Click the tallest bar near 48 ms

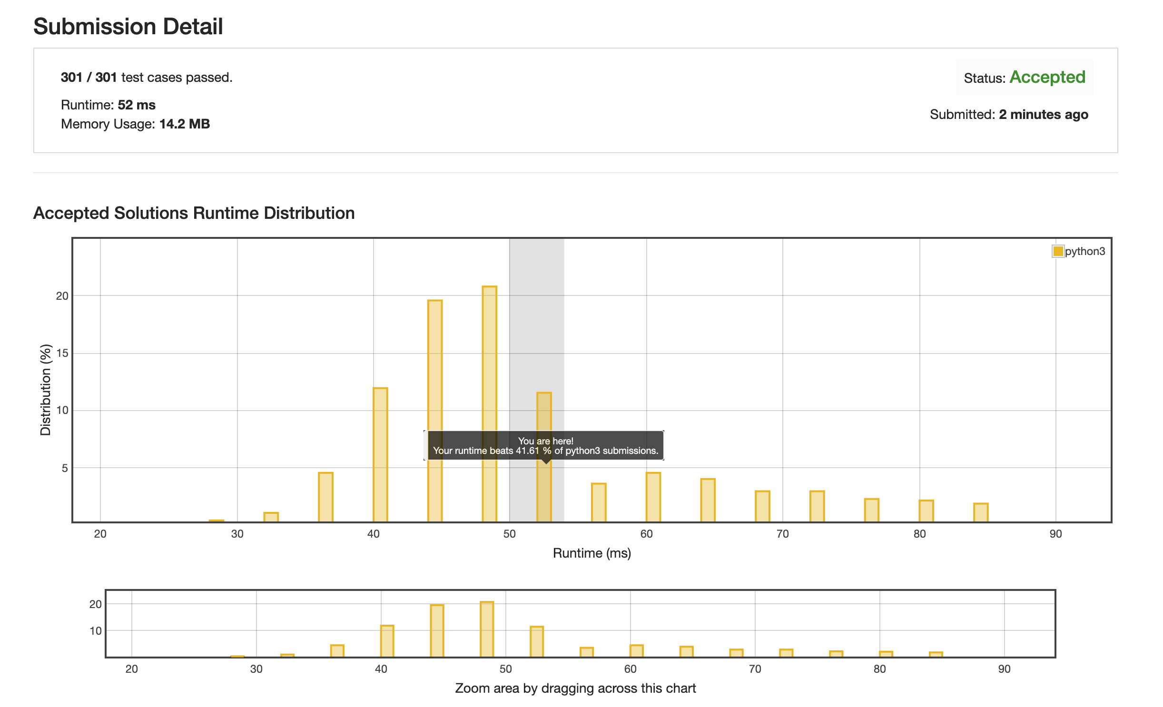click(489, 362)
